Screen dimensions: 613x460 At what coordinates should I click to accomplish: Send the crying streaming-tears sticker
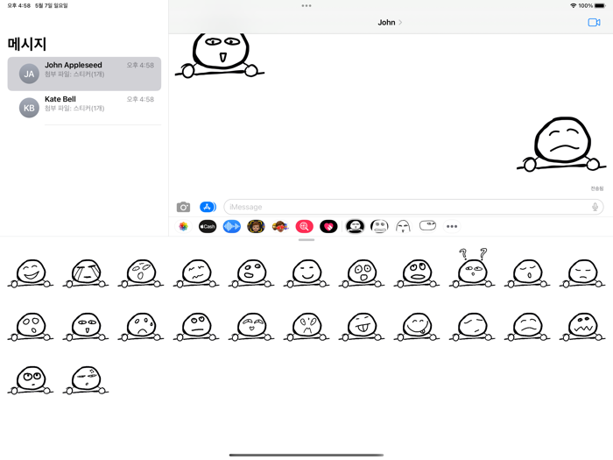coord(86,273)
